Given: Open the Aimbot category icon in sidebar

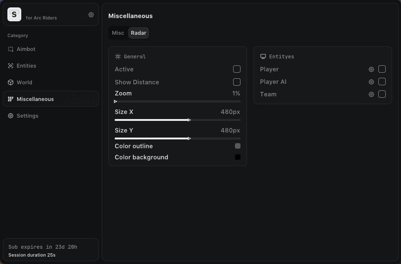Looking at the screenshot, I should click(11, 49).
